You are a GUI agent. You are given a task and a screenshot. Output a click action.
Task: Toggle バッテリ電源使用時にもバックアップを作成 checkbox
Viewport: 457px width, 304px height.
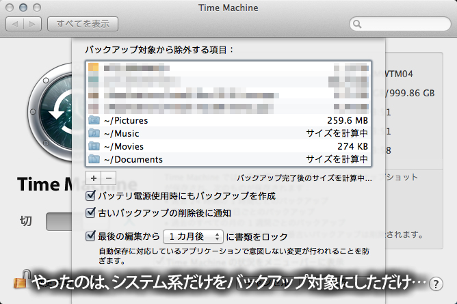[x=90, y=195]
